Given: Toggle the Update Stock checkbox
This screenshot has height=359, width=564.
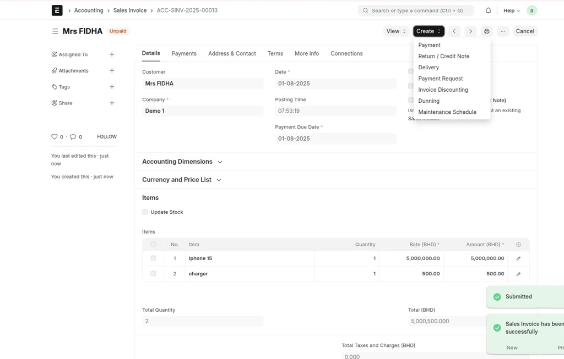Looking at the screenshot, I should [x=145, y=212].
